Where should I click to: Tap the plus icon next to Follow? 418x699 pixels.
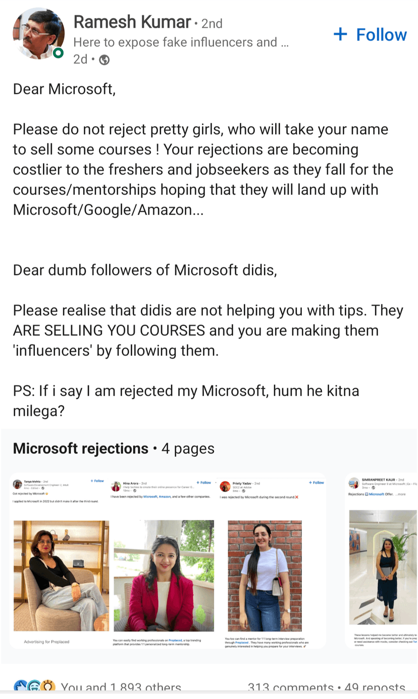341,34
